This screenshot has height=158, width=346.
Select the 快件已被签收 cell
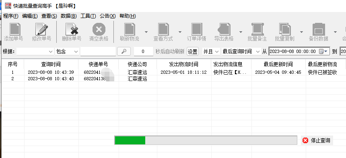[322, 72]
